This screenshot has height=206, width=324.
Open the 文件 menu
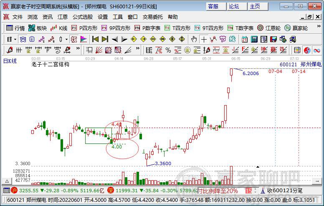[18, 17]
